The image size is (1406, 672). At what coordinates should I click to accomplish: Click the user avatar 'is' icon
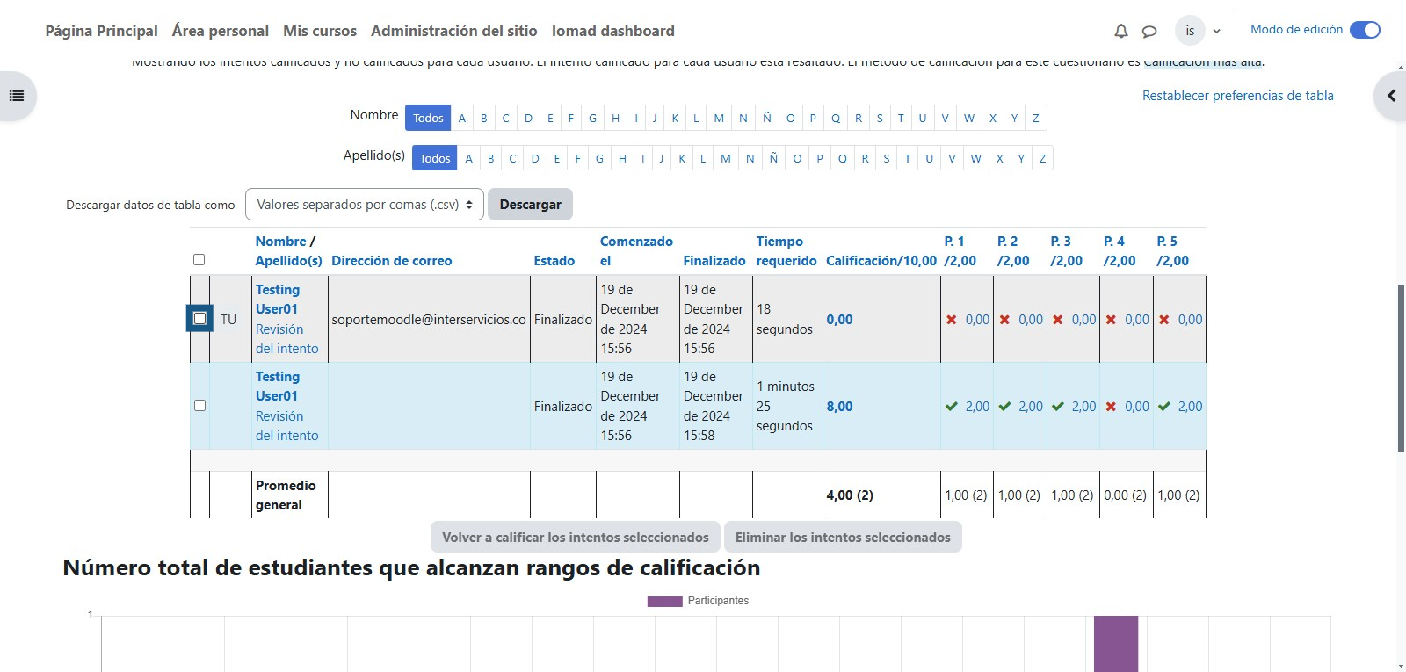tap(1190, 31)
